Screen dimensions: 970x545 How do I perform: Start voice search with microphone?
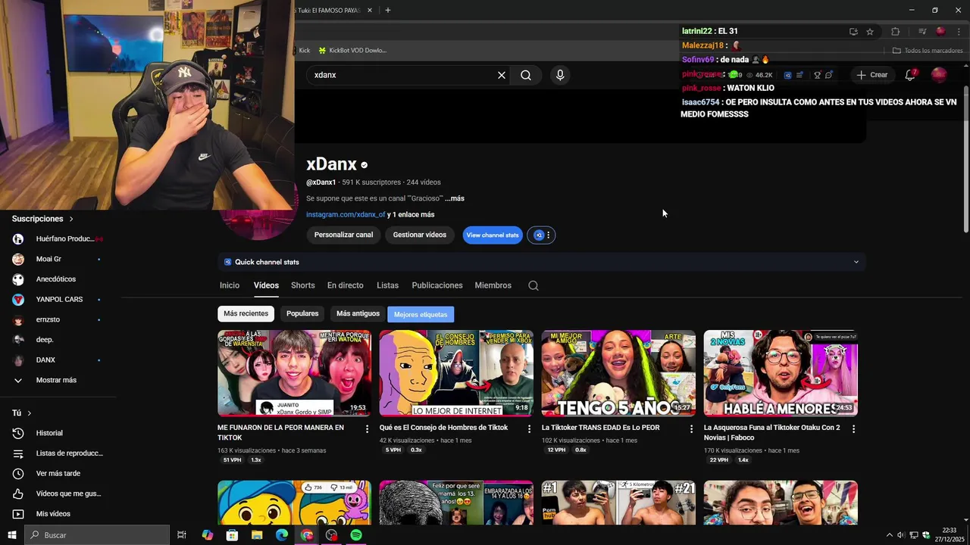(x=560, y=75)
